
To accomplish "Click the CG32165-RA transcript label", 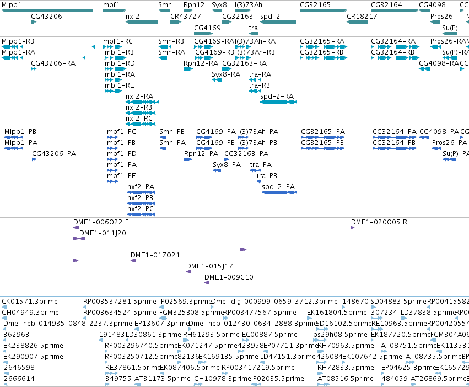I will tap(322, 41).
